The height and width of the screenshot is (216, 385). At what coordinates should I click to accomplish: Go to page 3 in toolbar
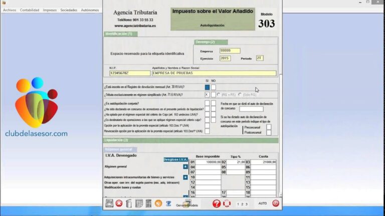(x=247, y=204)
